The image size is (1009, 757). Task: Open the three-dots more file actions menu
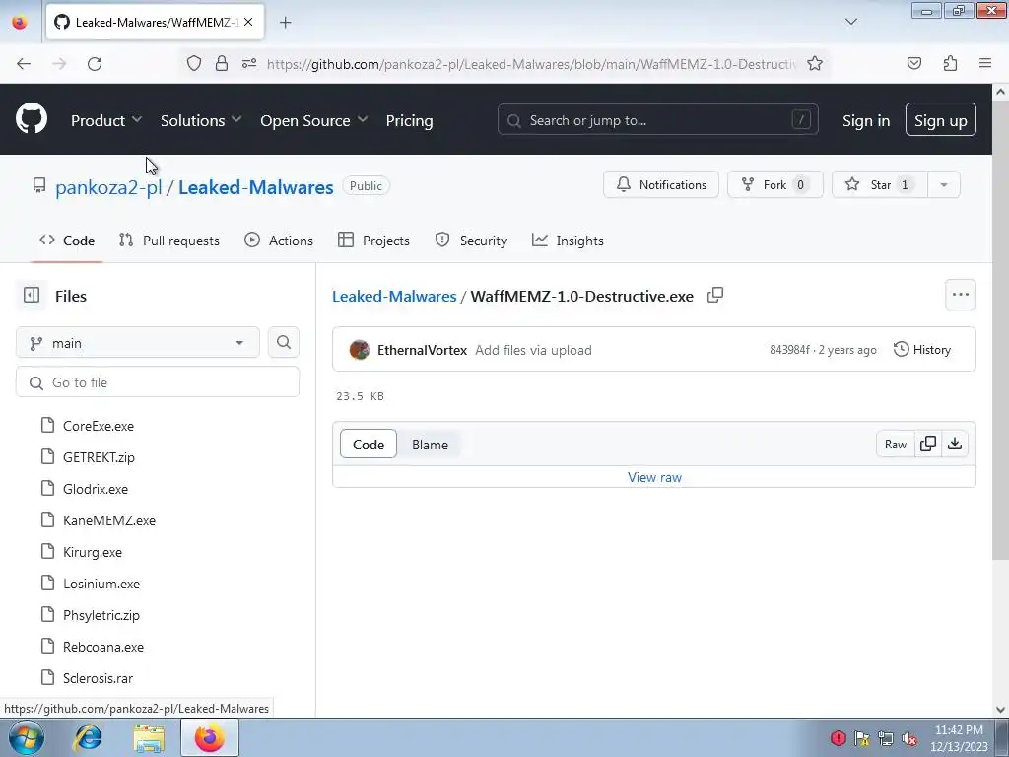[x=960, y=295]
